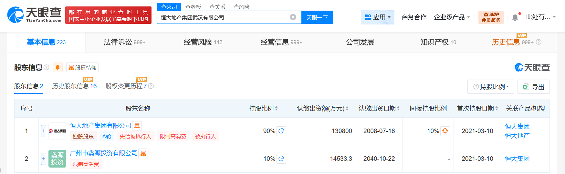Expand row 2 shareholder with plus button
The height and width of the screenshot is (174, 565).
coord(44,159)
